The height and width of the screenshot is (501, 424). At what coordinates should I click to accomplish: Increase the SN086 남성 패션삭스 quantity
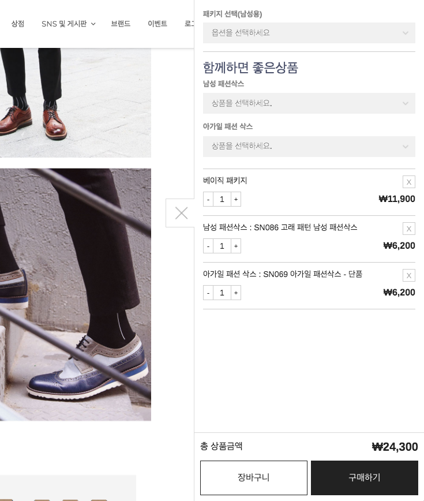pyautogui.click(x=236, y=246)
